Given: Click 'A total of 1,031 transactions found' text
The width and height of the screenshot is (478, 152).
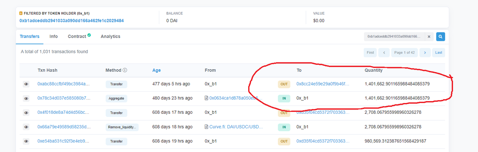Looking at the screenshot, I should tap(54, 52).
